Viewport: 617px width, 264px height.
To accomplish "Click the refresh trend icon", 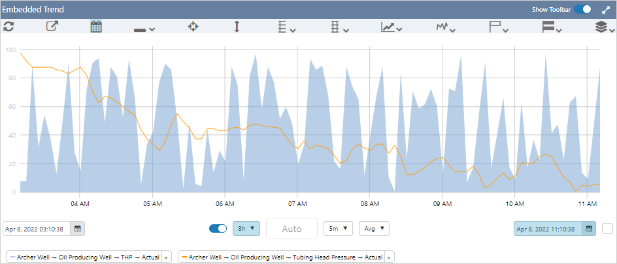I will point(8,27).
